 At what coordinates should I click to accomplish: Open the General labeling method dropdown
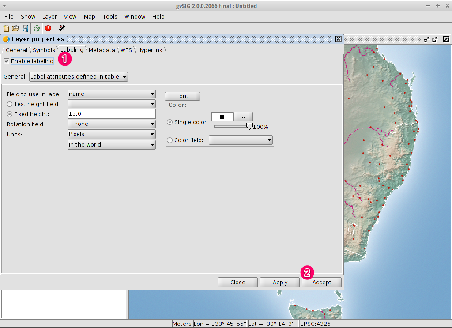tap(79, 77)
